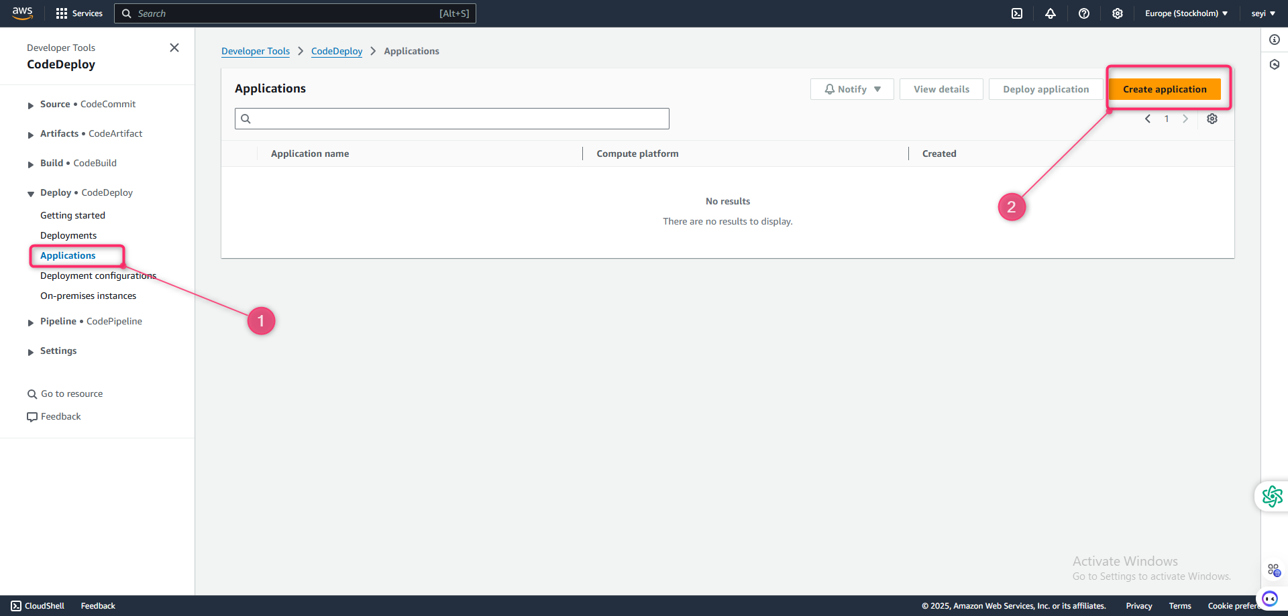
Task: Sort by Application name column header
Action: tap(310, 153)
